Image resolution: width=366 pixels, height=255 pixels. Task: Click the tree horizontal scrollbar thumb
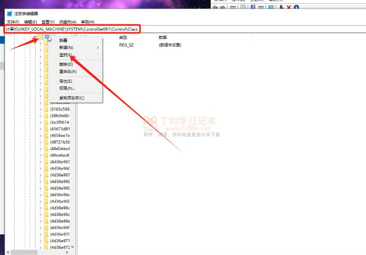tap(24, 252)
